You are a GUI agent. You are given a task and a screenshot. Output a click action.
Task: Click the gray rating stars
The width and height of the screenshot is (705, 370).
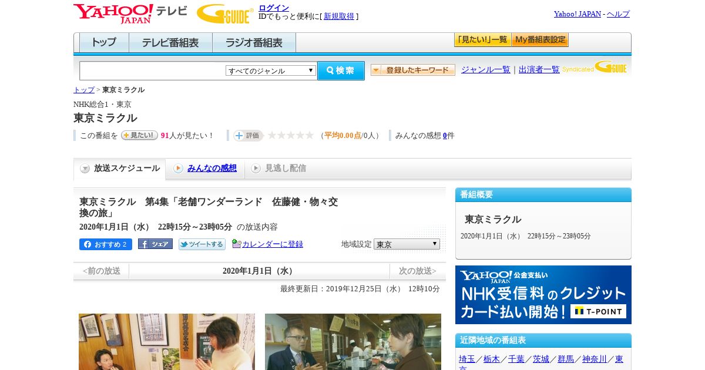coord(291,135)
